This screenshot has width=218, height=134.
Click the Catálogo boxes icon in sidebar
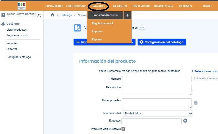(3, 24)
